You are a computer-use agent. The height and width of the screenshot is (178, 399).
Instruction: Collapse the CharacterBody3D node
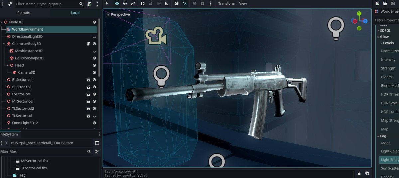4,44
